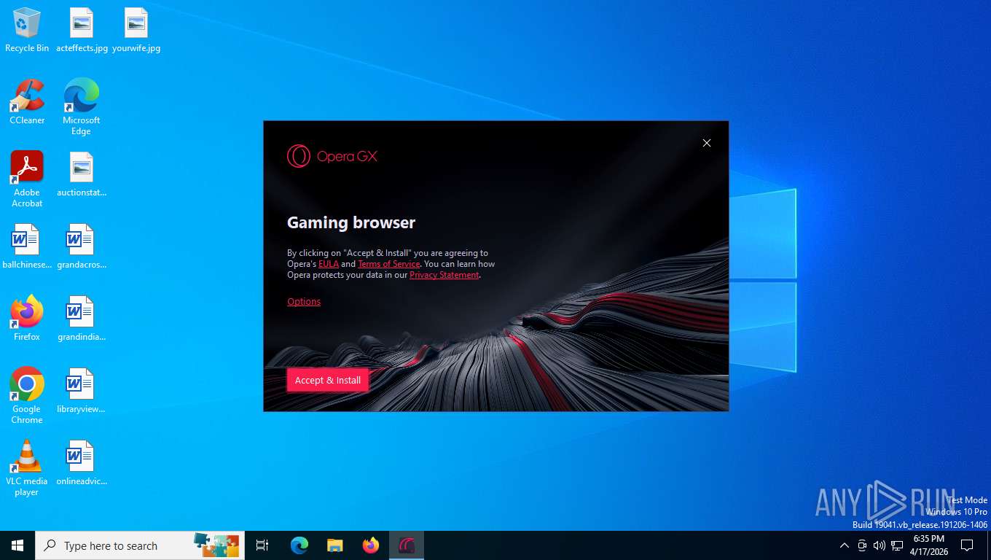Click the Accept & Install button
Viewport: 991px width, 560px height.
coord(328,380)
